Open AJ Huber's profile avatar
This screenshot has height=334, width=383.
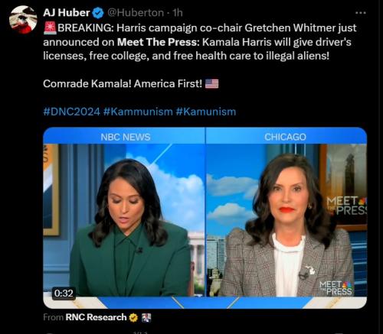tap(23, 20)
